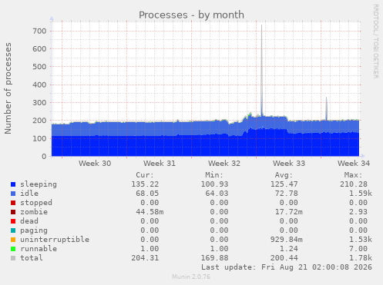Click the 'Week 30' x-axis label
Viewport: 383px width, 285px height.
click(95, 164)
